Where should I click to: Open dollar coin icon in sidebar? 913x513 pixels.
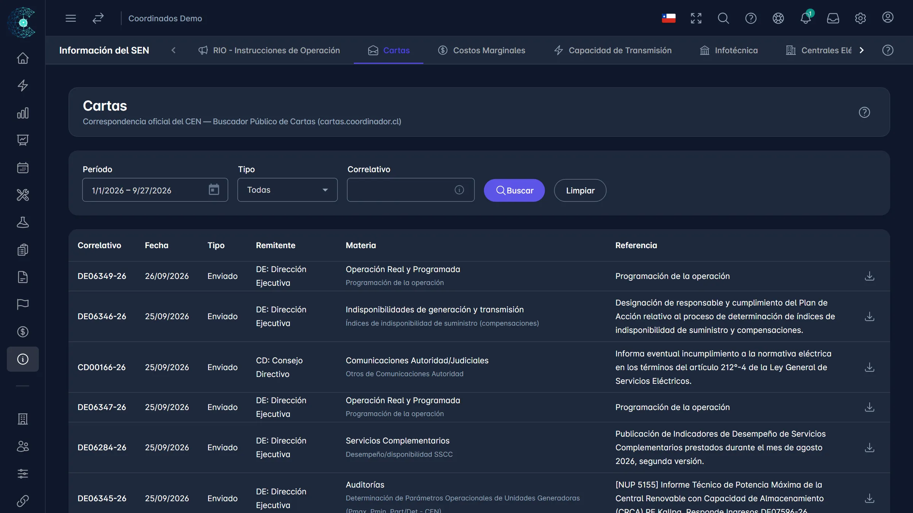point(23,332)
